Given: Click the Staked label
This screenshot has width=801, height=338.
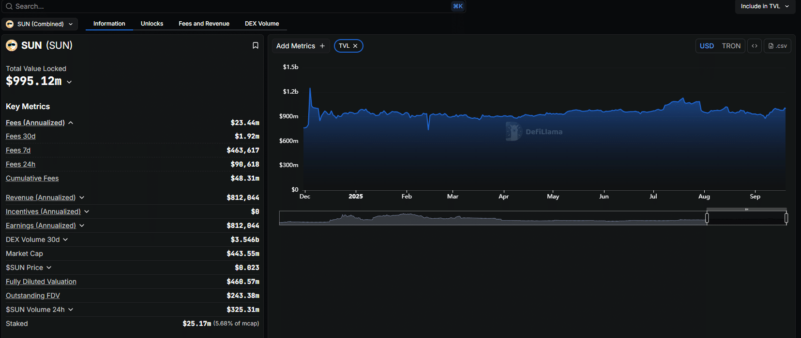Looking at the screenshot, I should (x=17, y=324).
